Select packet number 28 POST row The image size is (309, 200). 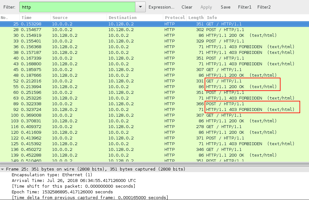(154, 29)
